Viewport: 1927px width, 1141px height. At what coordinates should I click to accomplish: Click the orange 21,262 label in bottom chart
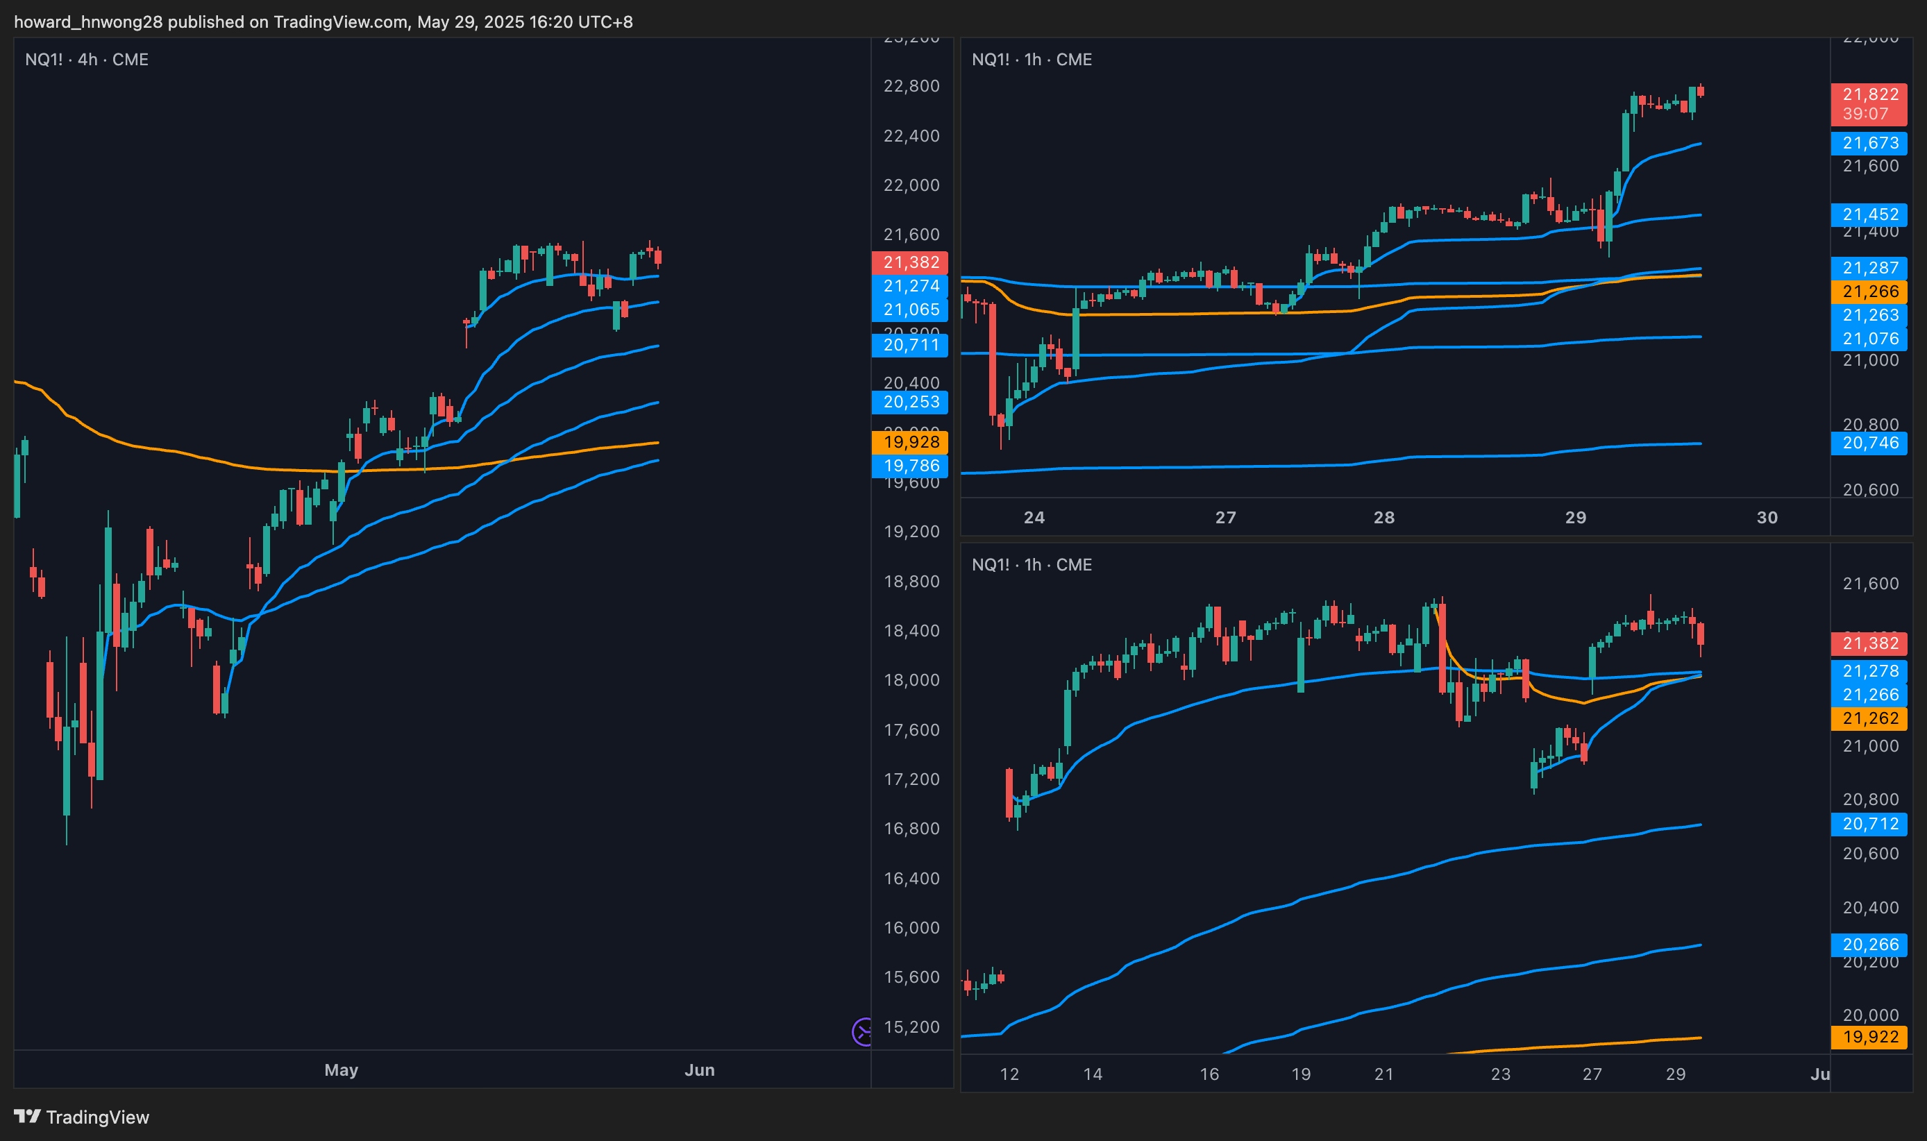click(x=1869, y=718)
